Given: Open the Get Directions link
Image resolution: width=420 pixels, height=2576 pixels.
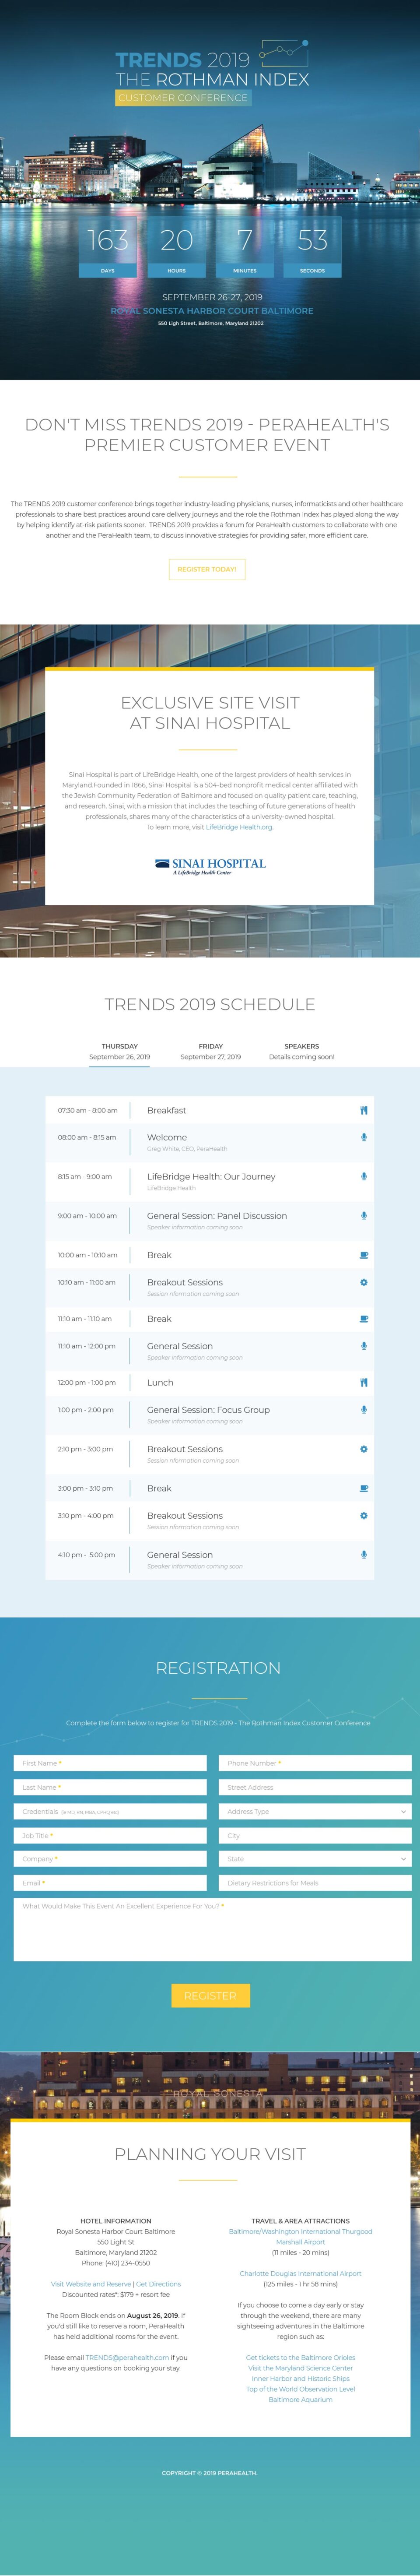Looking at the screenshot, I should pyautogui.click(x=159, y=2284).
